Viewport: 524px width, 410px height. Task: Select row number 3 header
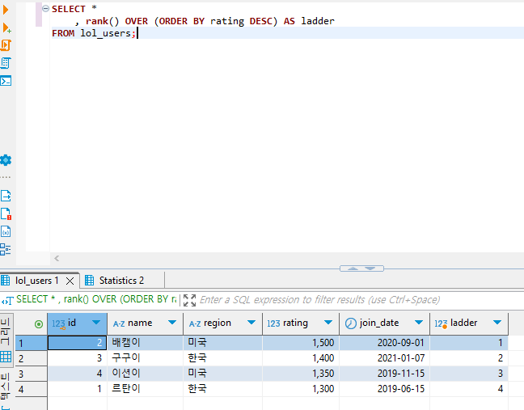31,374
